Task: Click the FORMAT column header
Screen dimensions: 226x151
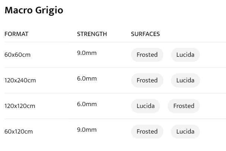Action: tap(16, 34)
